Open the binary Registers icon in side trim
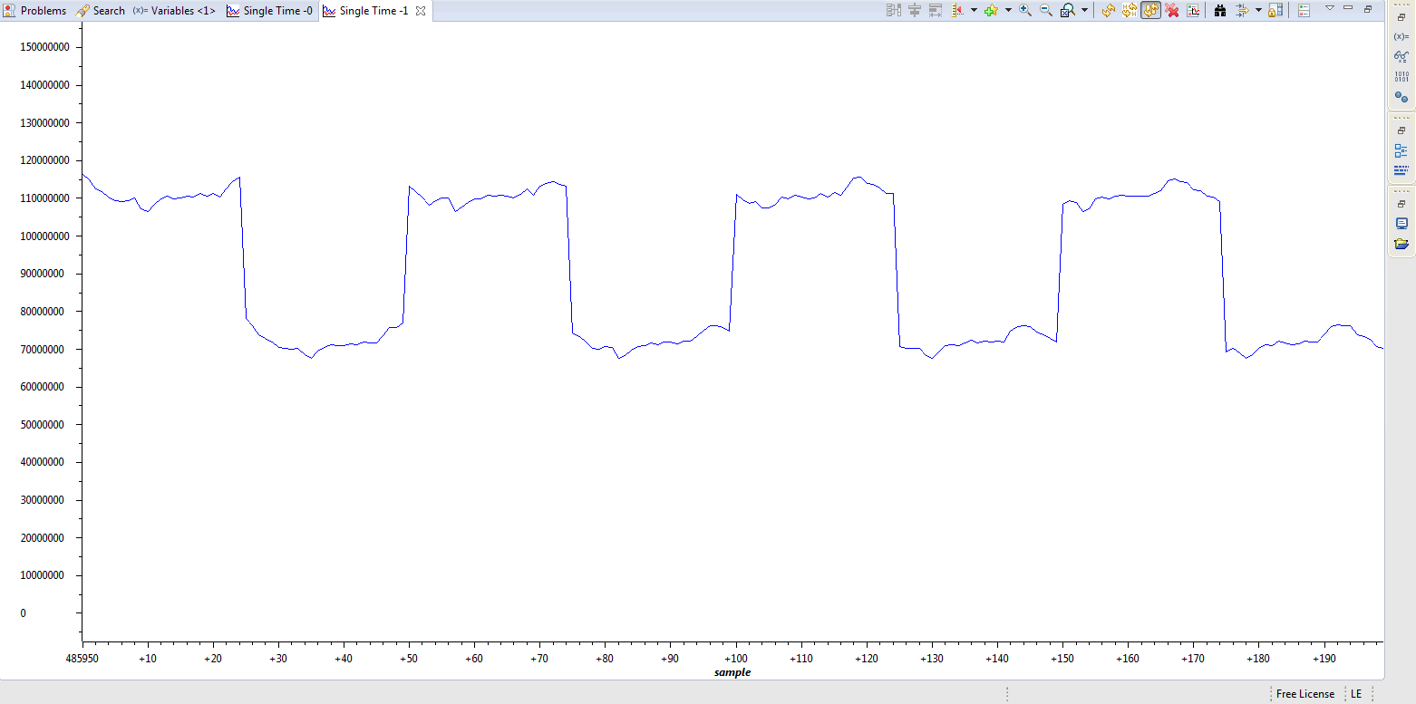The width and height of the screenshot is (1416, 704). (1401, 76)
